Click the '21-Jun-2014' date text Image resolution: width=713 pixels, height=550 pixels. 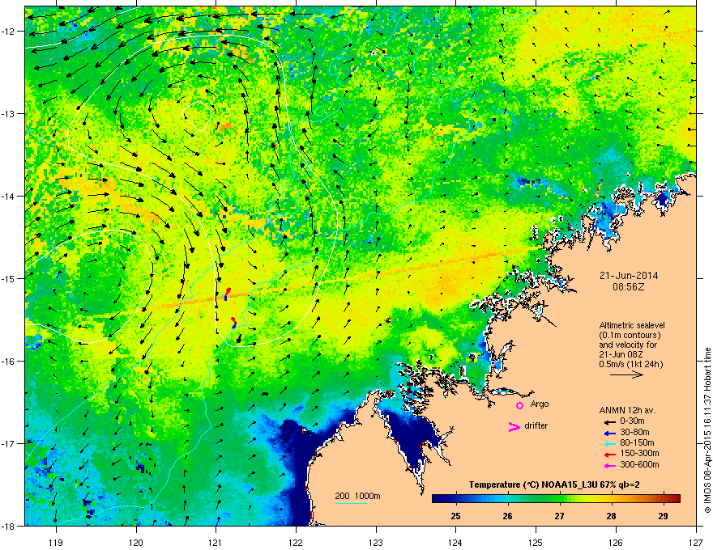[629, 276]
